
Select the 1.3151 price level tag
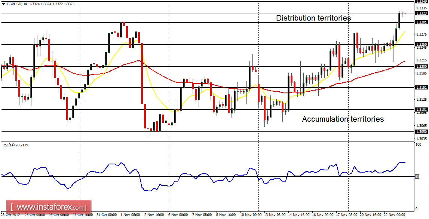pyautogui.click(x=421, y=88)
